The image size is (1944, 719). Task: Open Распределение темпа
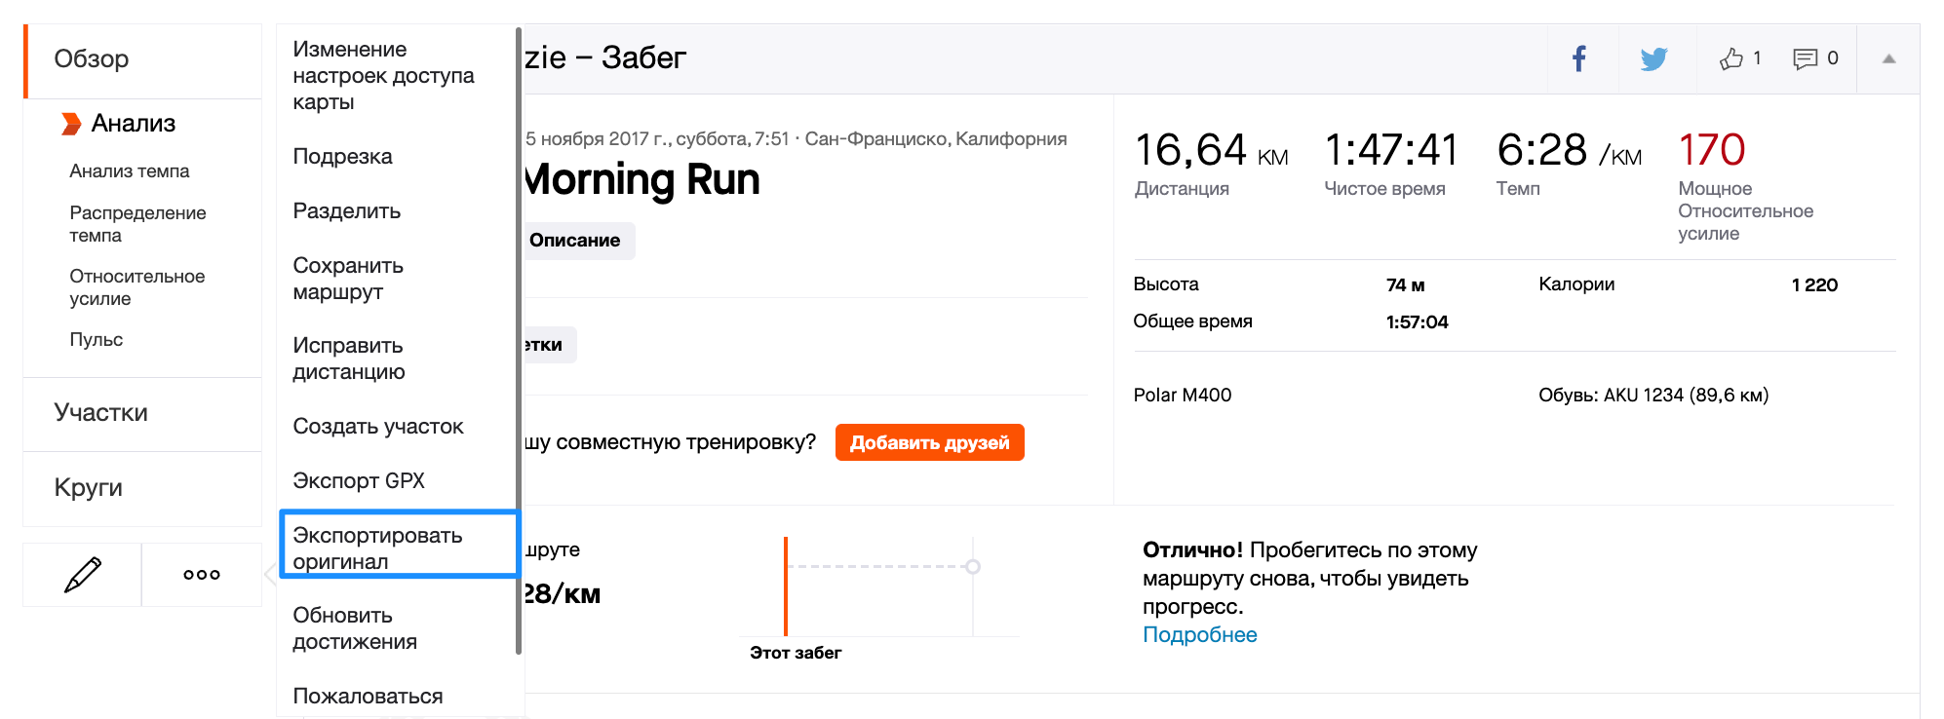(x=137, y=224)
